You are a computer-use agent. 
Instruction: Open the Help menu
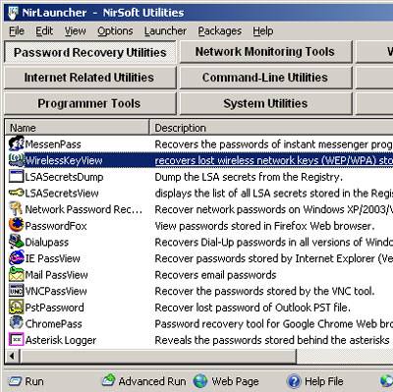(x=263, y=30)
